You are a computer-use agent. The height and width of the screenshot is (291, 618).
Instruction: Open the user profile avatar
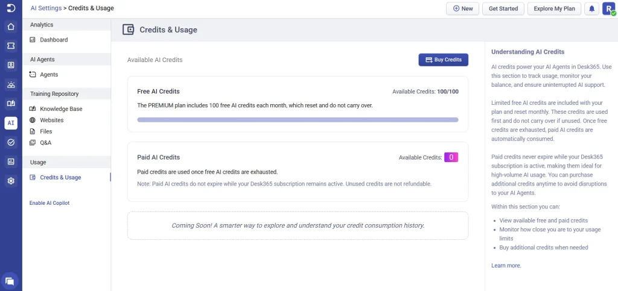608,8
